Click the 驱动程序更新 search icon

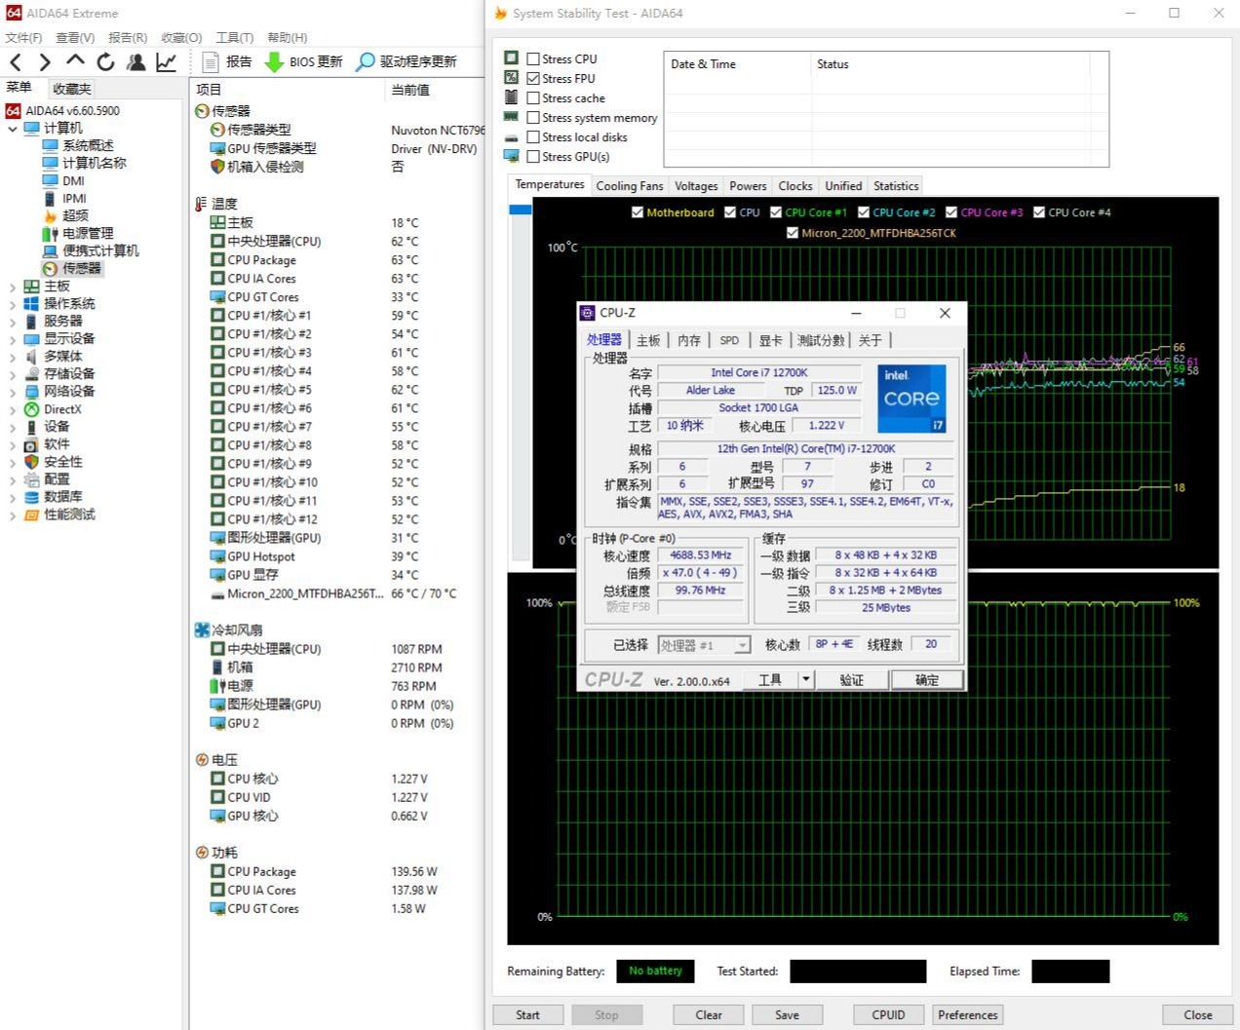(366, 61)
